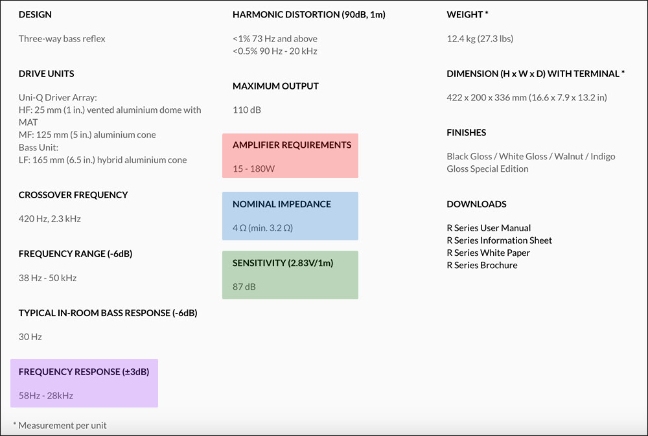This screenshot has height=436, width=648.
Task: Download the R Series White Paper
Action: 488,253
